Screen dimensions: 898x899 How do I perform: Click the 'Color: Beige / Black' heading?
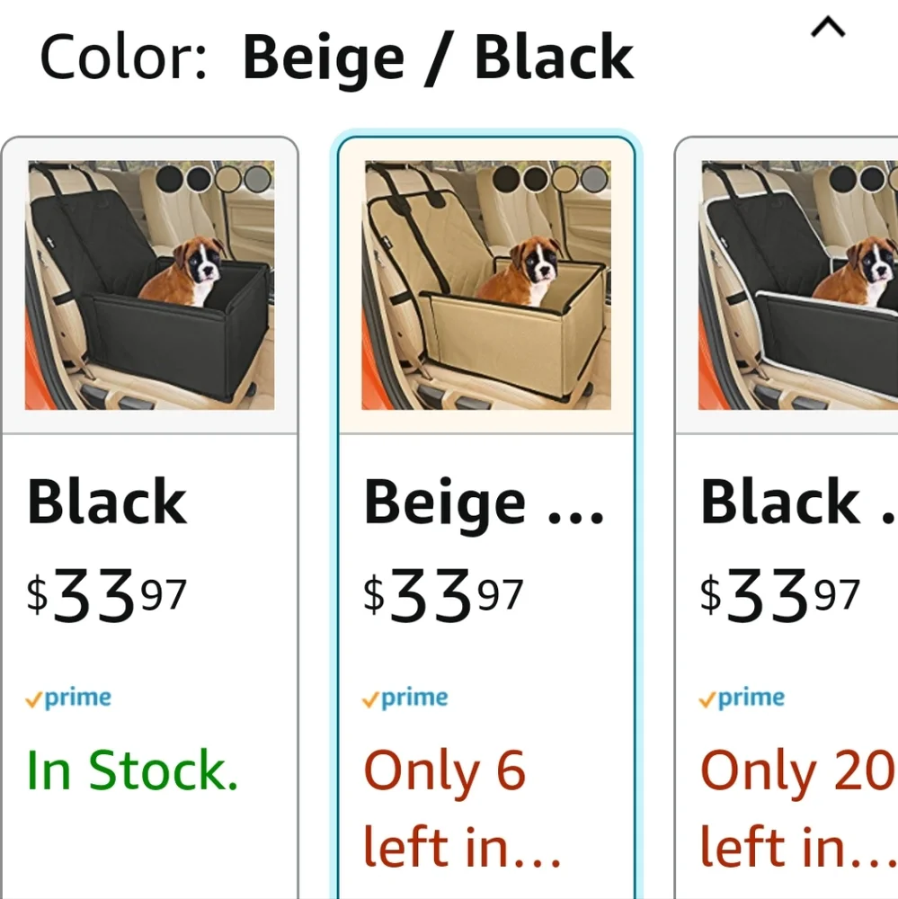point(336,58)
